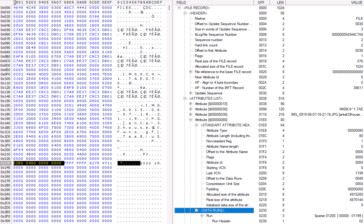Viewport: 364px width, 224px height.
Task: Collapse the STANDART ATTRIBUTE HEADER node
Action: pos(196,125)
